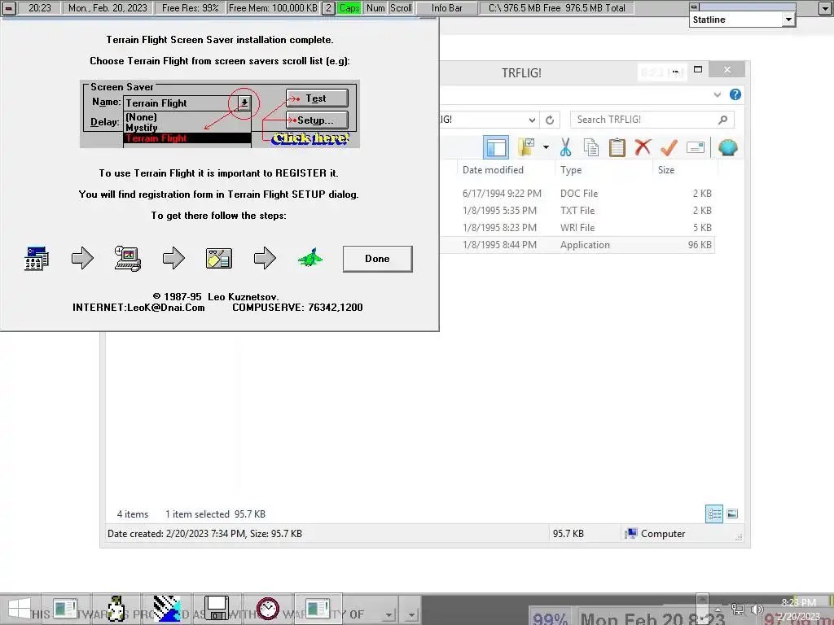834x625 pixels.
Task: Click the control panel step icon in dialog
Action: (36, 259)
